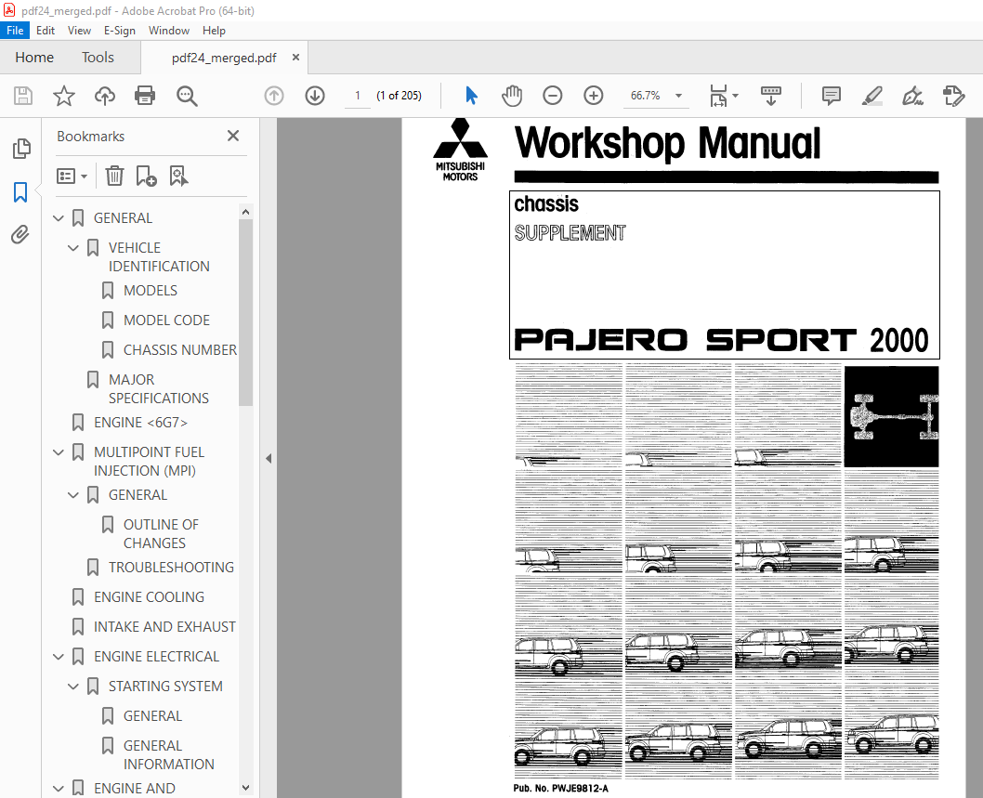Add a new bookmark

pyautogui.click(x=146, y=177)
